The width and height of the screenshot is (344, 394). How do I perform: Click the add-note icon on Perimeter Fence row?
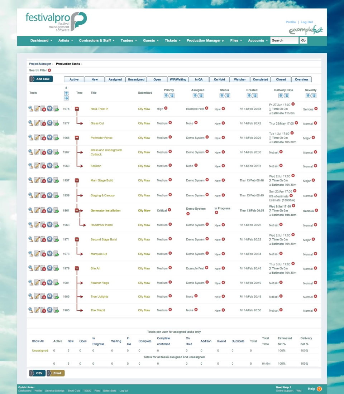coord(43,138)
